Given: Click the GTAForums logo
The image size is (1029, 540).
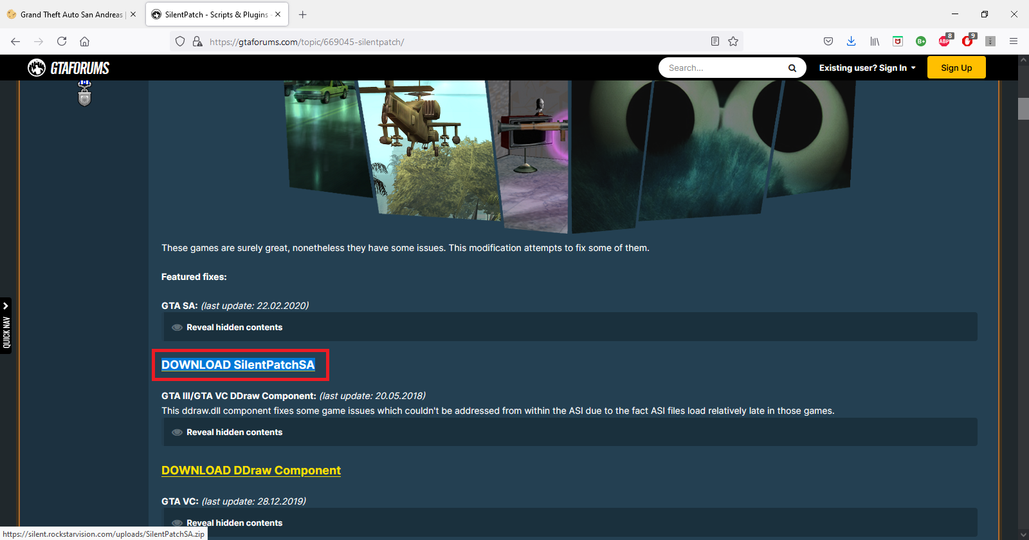Looking at the screenshot, I should tap(69, 68).
